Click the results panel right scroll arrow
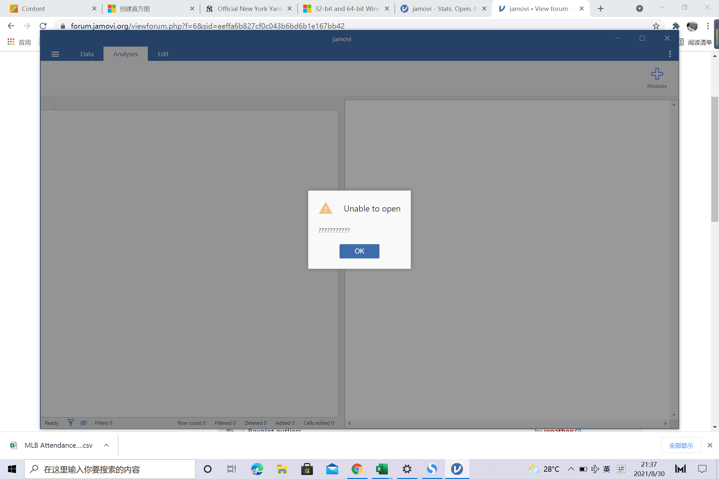Viewport: 719px width, 479px height. click(x=665, y=423)
